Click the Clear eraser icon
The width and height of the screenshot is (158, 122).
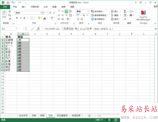pyautogui.click(x=125, y=19)
